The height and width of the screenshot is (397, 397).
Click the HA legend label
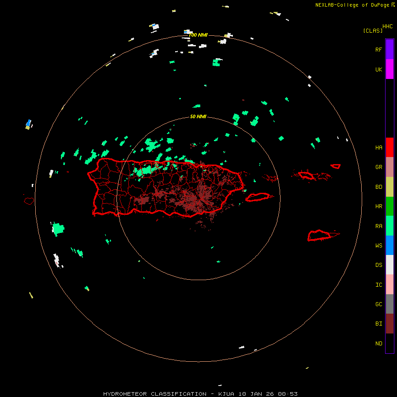(x=378, y=147)
